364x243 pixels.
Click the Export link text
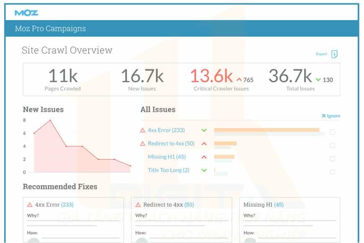321,54
